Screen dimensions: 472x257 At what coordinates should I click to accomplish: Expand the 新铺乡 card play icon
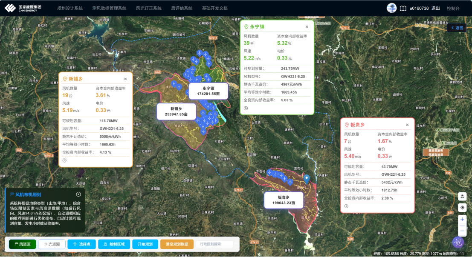pos(64,161)
